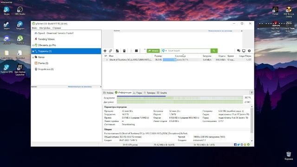Viewport: 297px width, 167px height.
Task: Collapse the detailed info panel with the arrow
Action: [252, 93]
